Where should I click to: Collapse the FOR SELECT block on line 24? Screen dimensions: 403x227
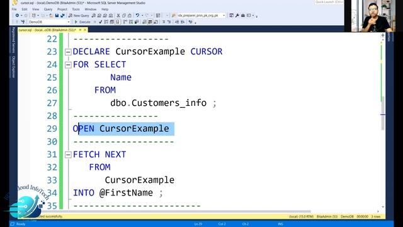tap(68, 65)
